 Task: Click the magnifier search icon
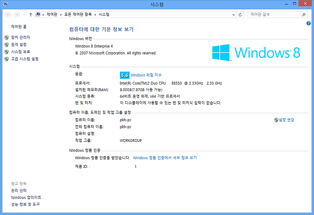304,14
